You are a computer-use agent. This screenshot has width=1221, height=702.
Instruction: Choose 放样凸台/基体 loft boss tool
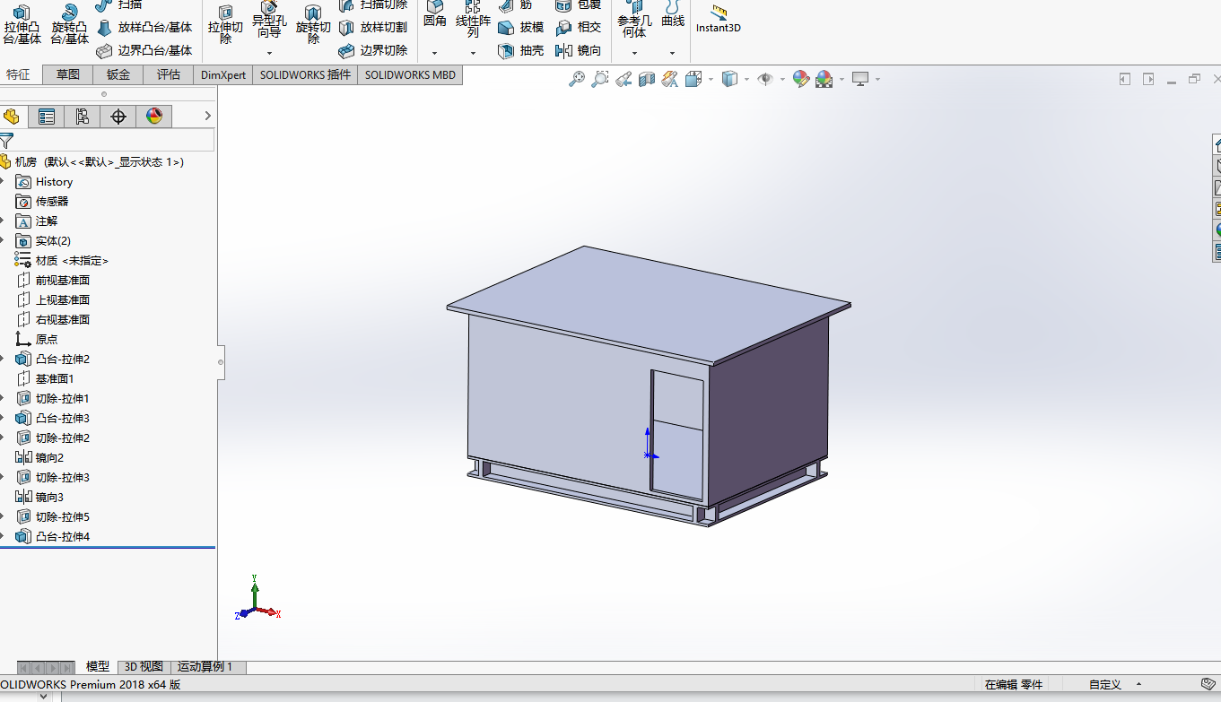(144, 27)
